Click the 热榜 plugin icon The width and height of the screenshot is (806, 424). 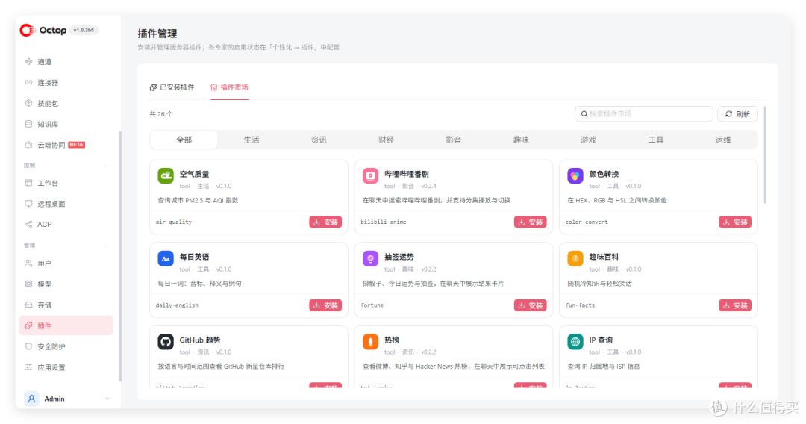point(370,342)
